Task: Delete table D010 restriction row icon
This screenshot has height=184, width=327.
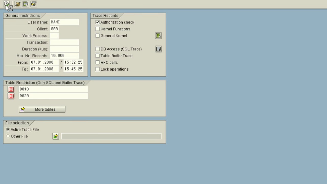Action: (x=11, y=89)
